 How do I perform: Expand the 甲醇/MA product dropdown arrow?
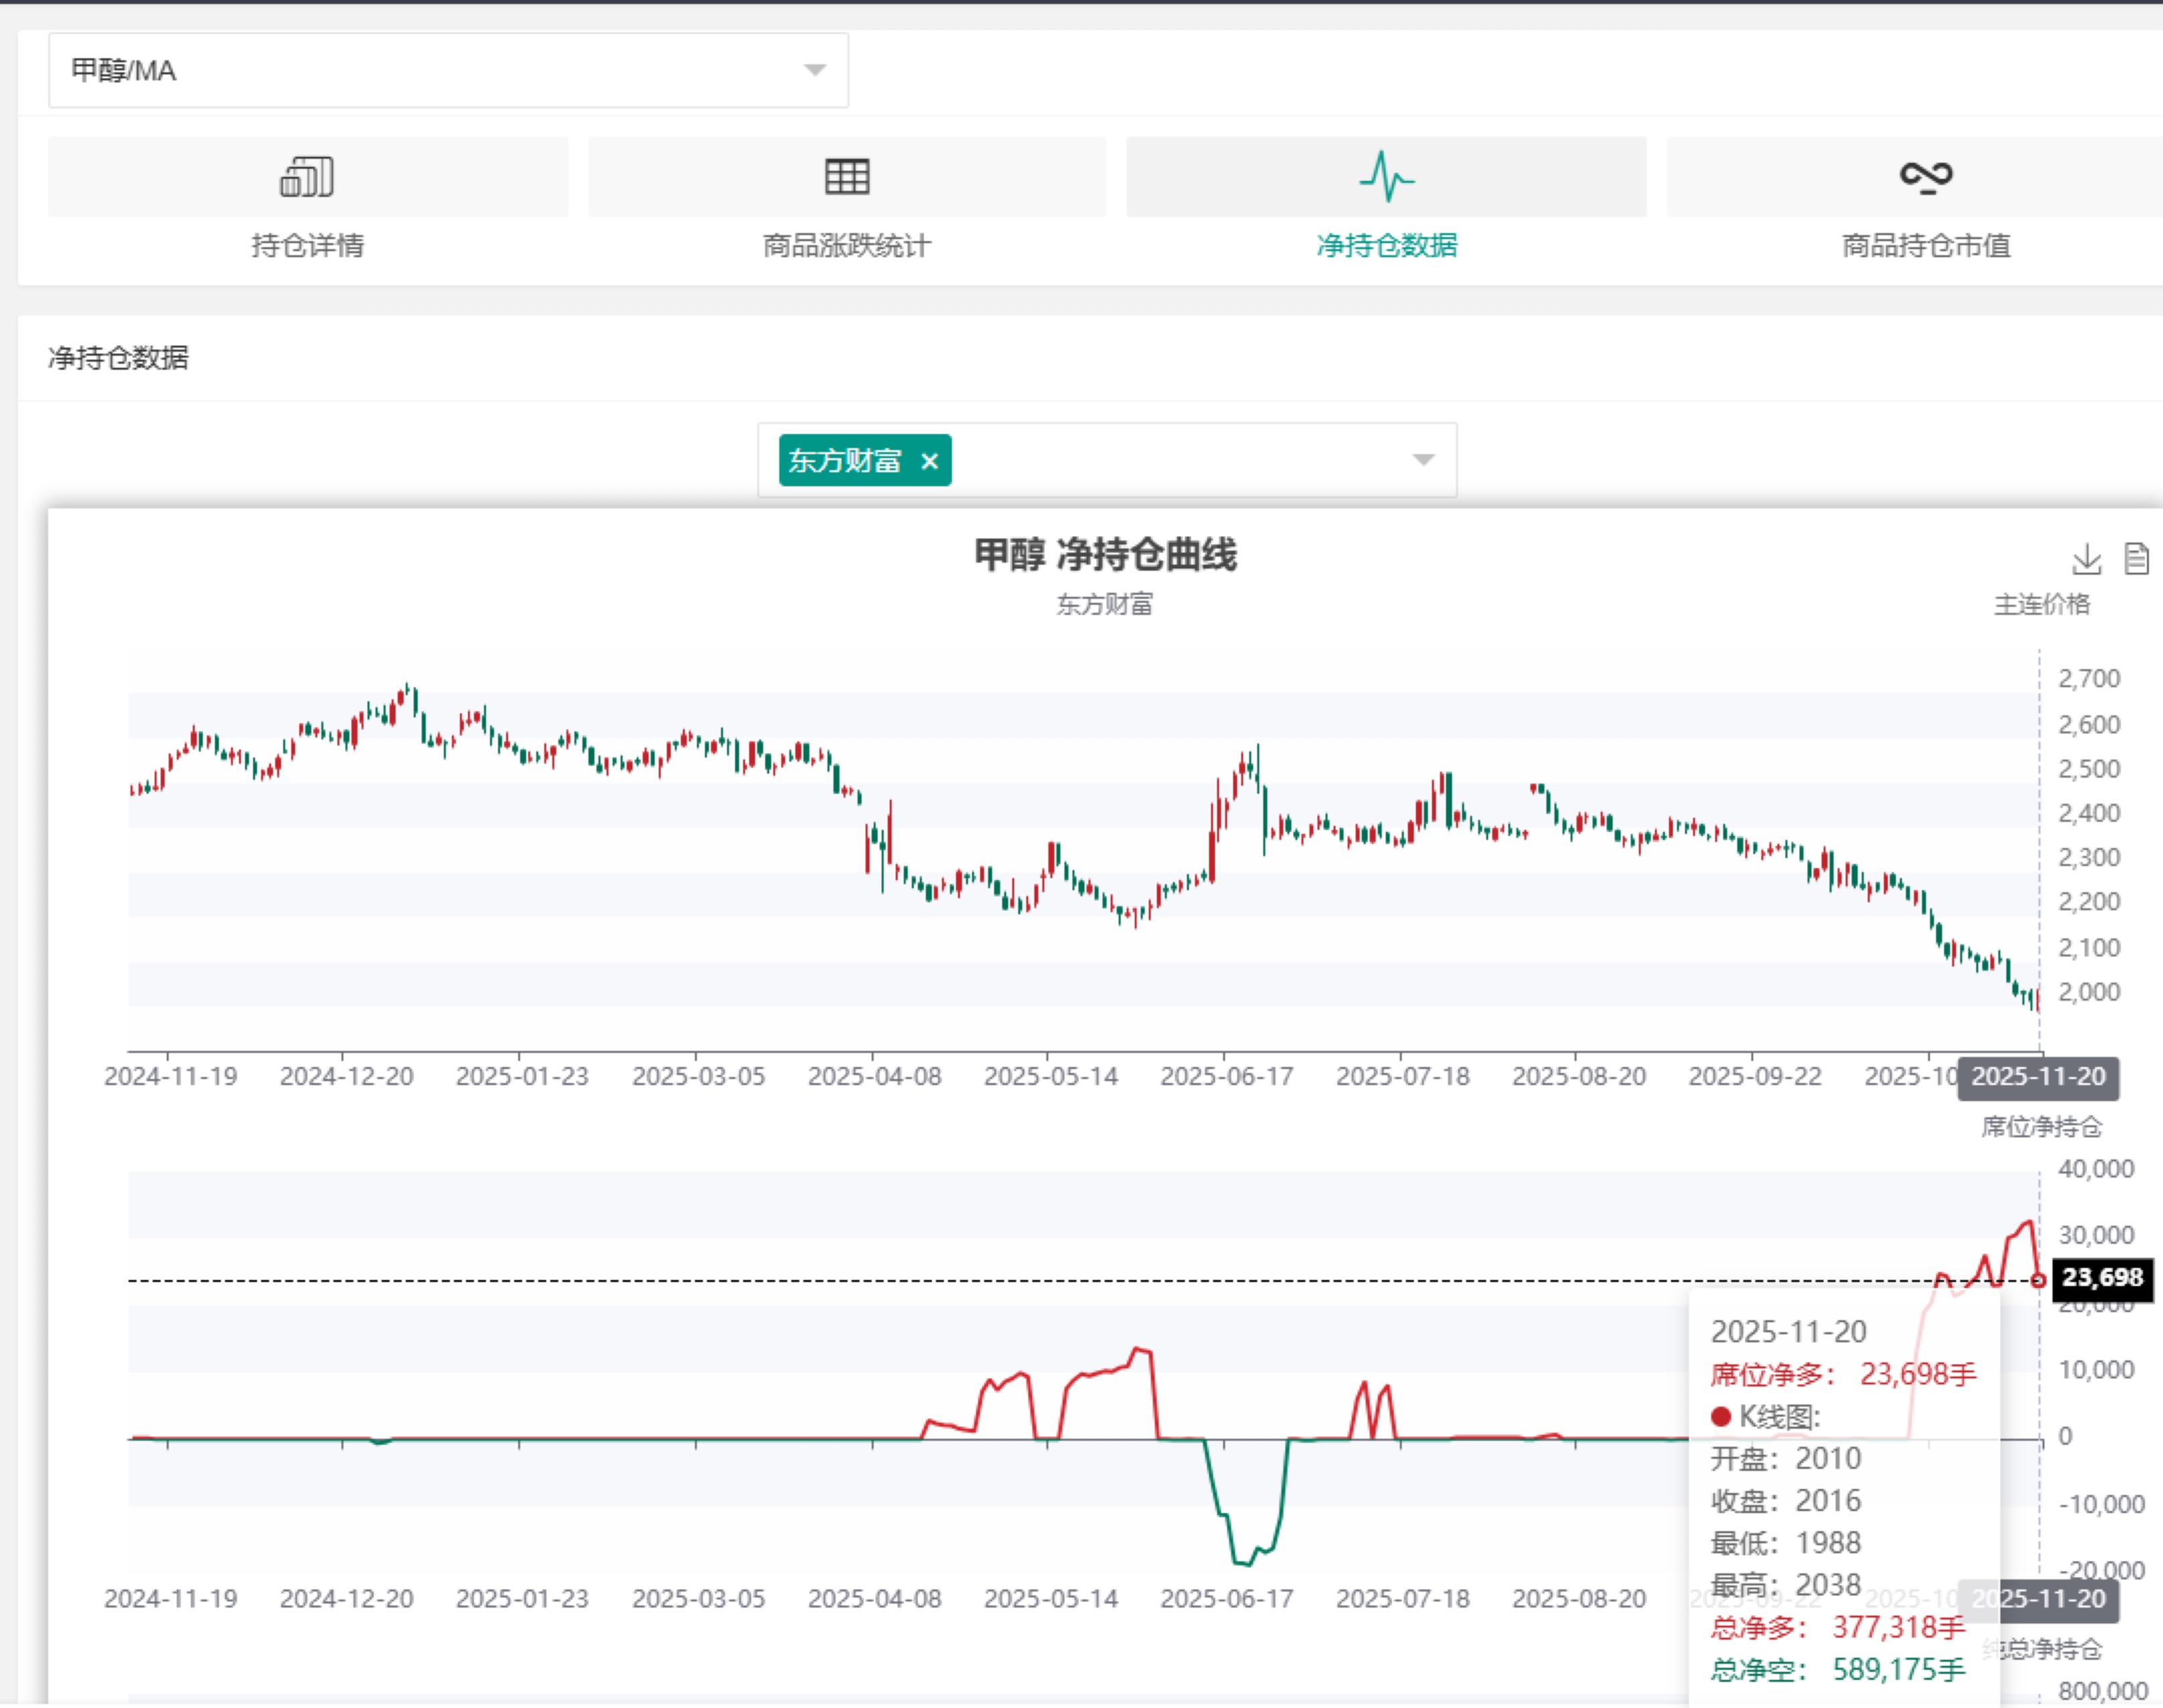(x=815, y=70)
